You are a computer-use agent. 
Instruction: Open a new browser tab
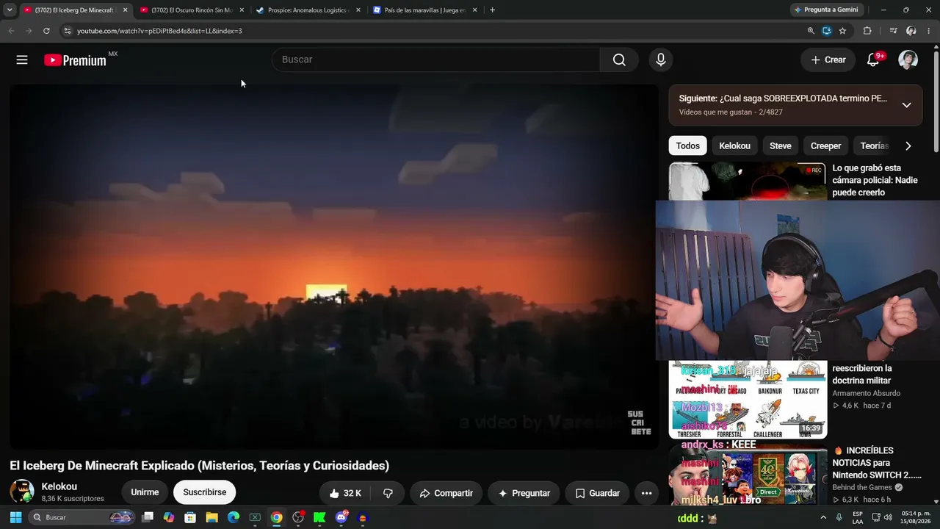coord(492,10)
